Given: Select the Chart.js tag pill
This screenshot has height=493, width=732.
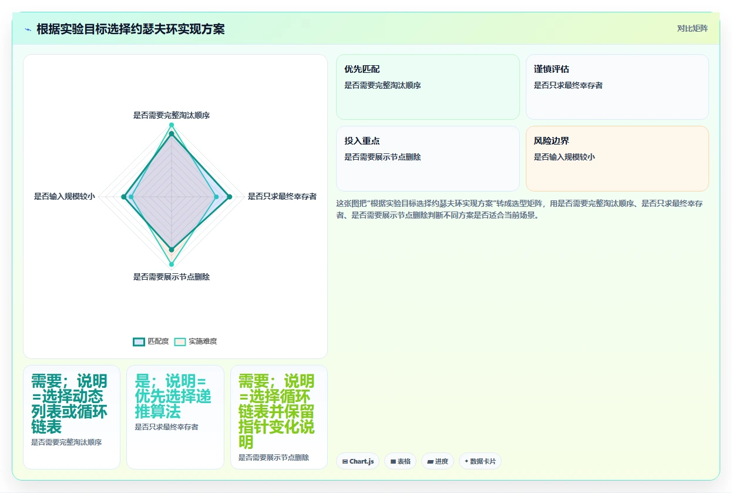Looking at the screenshot, I should (358, 461).
